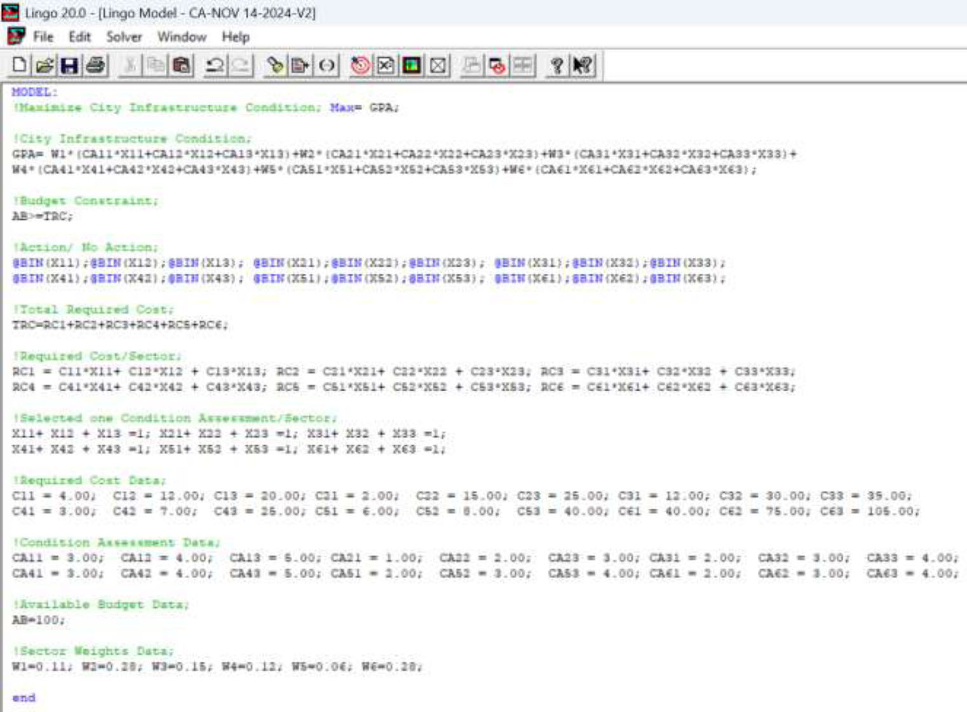This screenshot has height=712, width=967.
Task: Click the Max= GPA objective statement
Action: [x=364, y=107]
